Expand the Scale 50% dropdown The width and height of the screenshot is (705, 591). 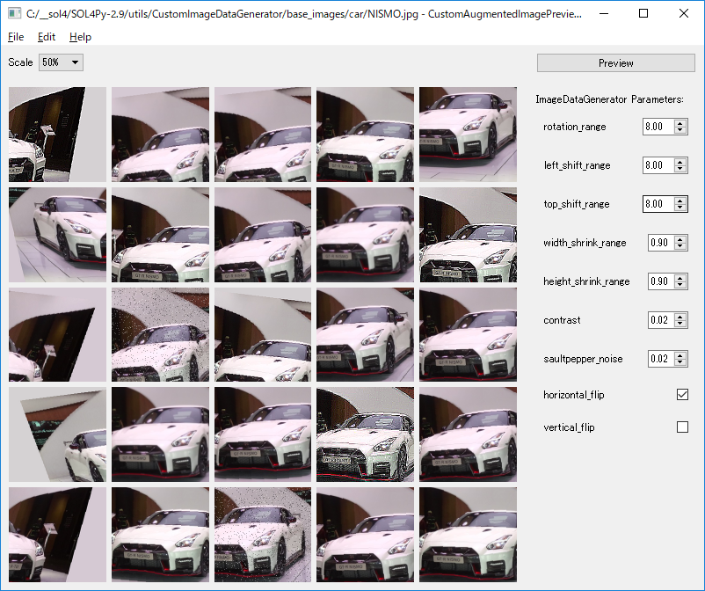pyautogui.click(x=61, y=62)
